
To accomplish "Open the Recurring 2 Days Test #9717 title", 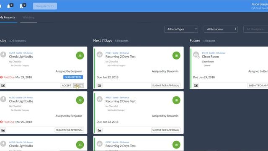I will tap(121, 146).
